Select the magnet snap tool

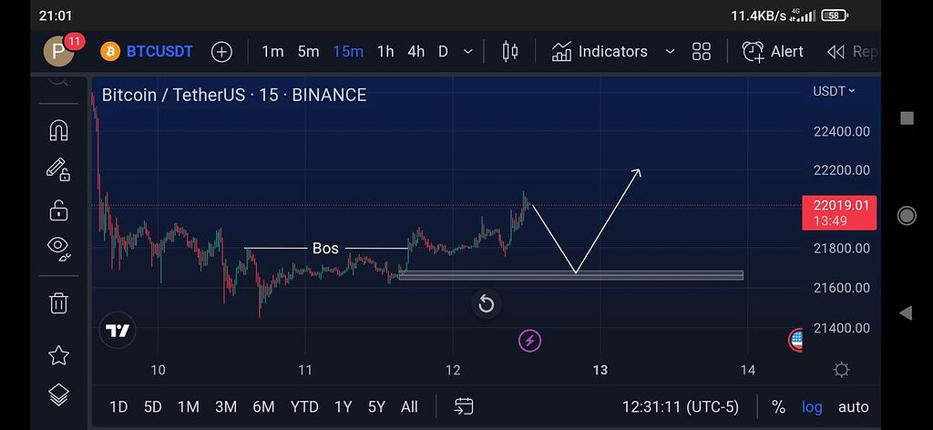(58, 130)
